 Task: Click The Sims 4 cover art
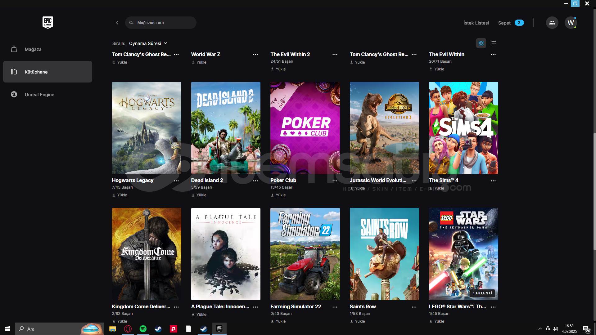point(463,128)
